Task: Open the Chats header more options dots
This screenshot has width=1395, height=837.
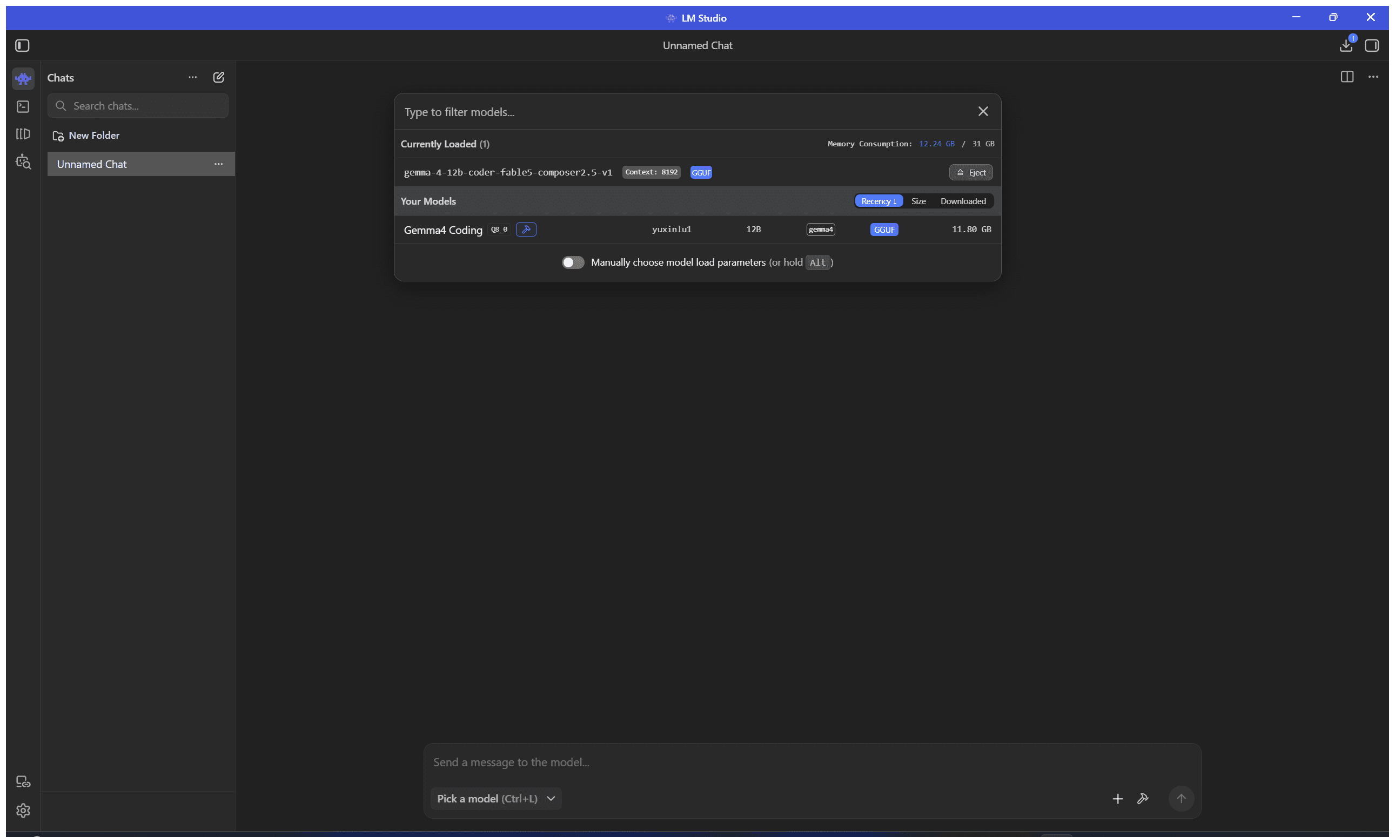Action: 192,77
